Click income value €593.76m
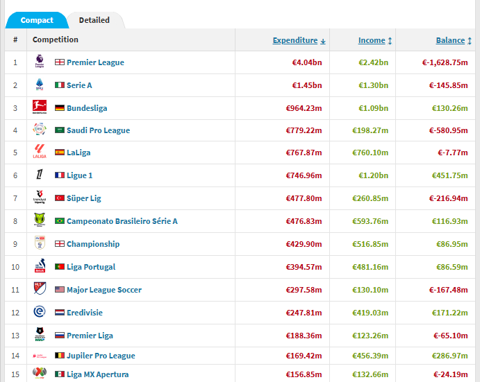Viewport: 480px width, 382px height. pos(370,221)
